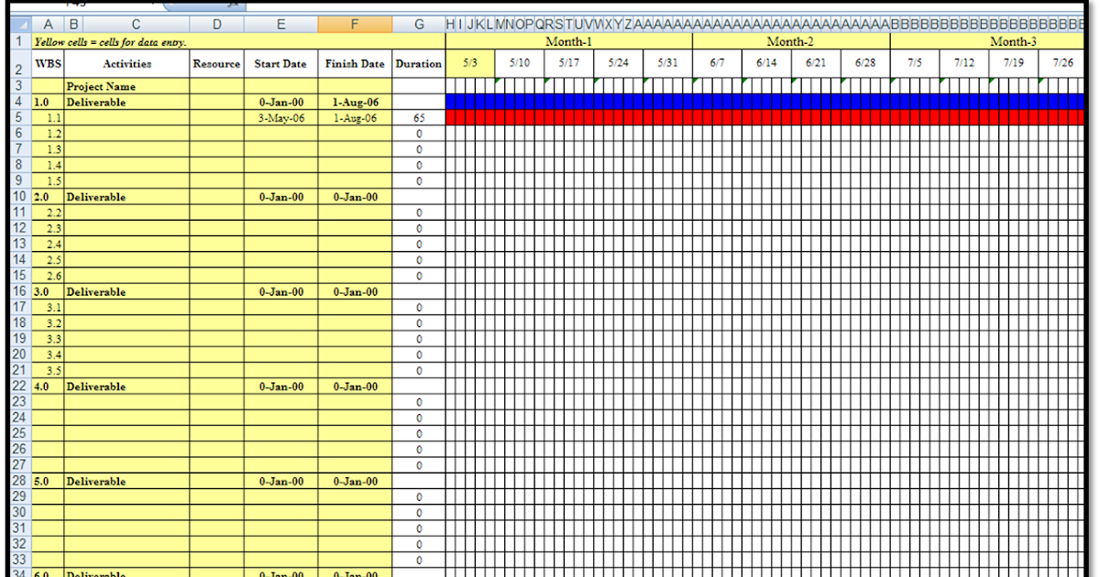
Task: Select row 1 header
Action: click(x=19, y=41)
